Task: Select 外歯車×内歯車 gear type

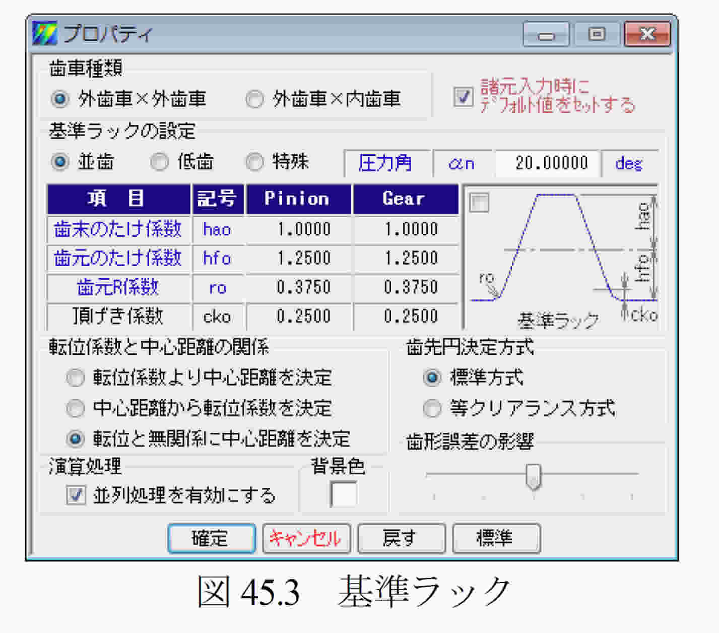Action: click(x=254, y=99)
